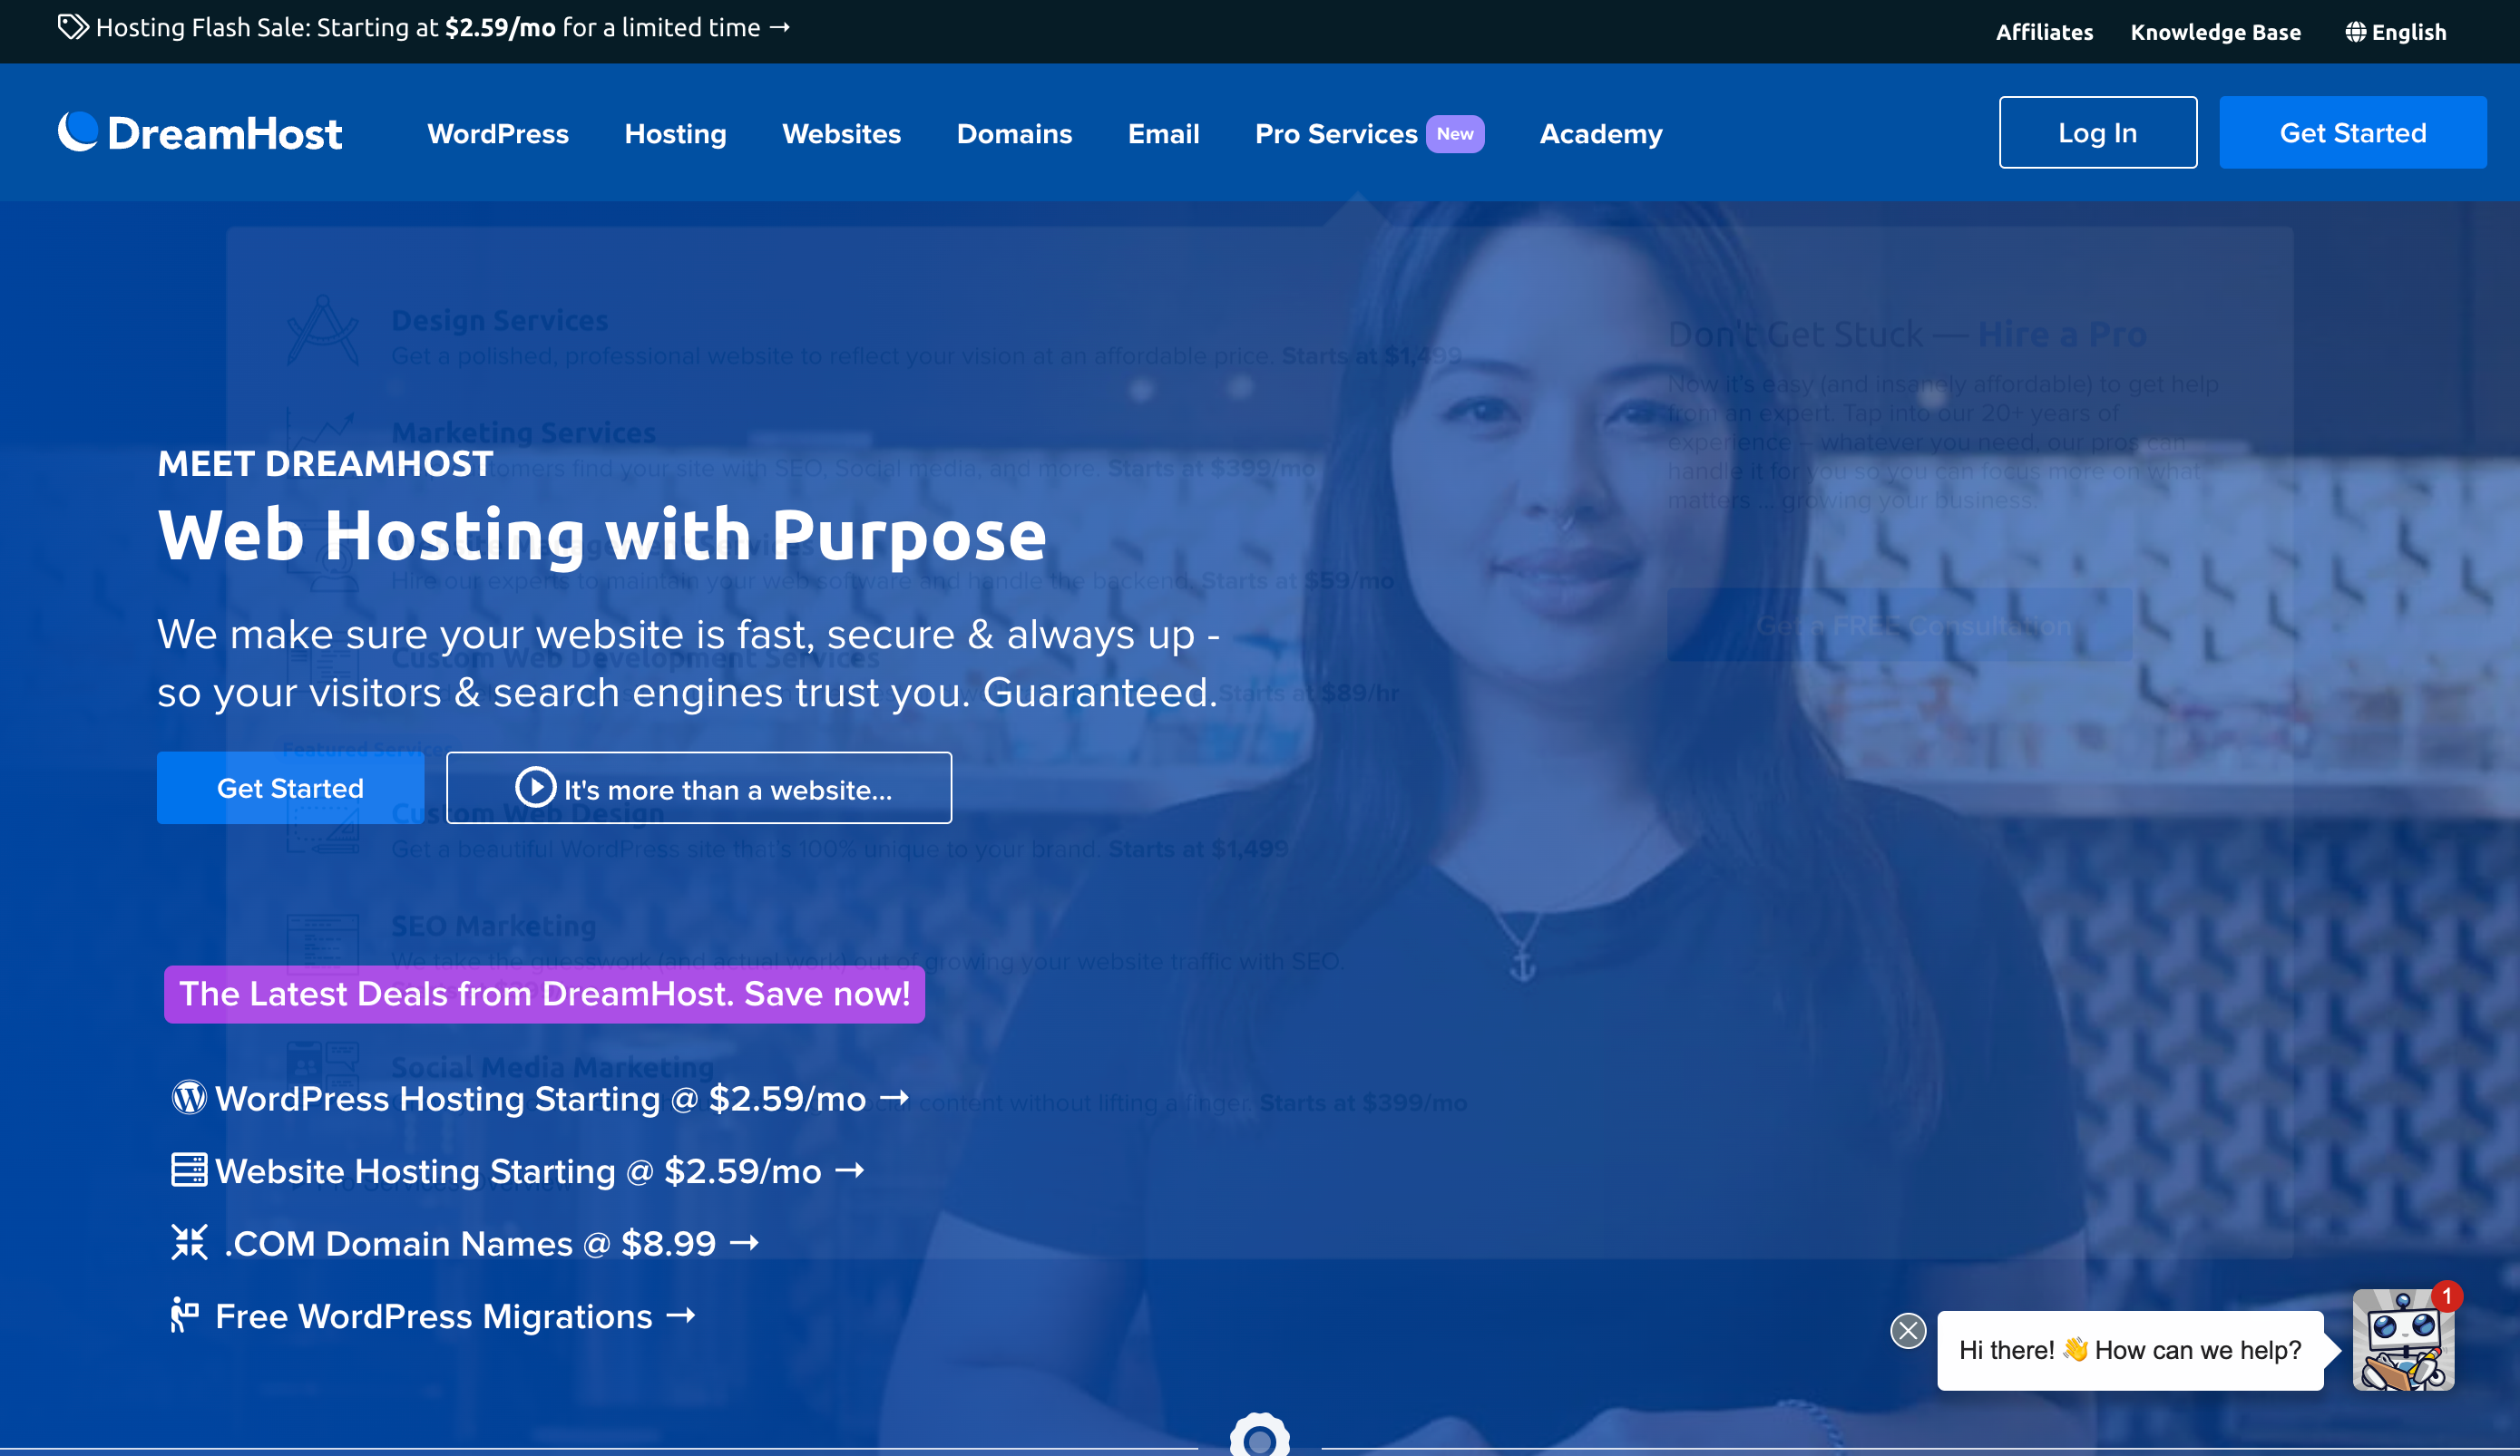The height and width of the screenshot is (1456, 2520).
Task: Click the Hi there How can we help message
Action: point(2130,1350)
